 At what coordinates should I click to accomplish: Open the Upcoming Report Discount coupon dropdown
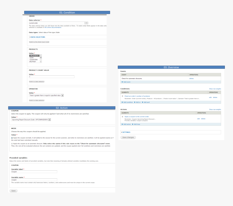[50, 119]
